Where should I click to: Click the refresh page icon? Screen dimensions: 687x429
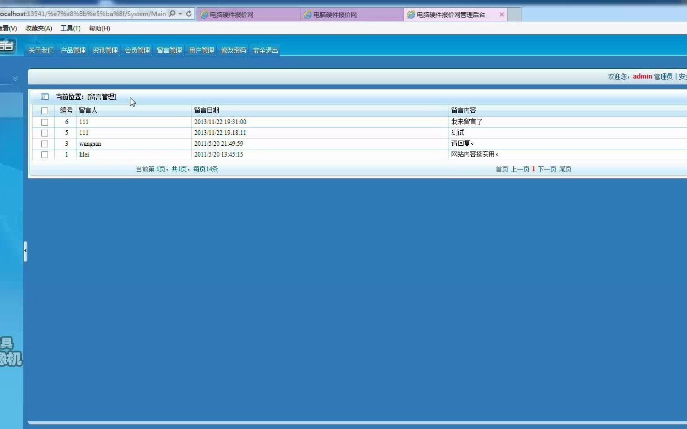point(189,14)
